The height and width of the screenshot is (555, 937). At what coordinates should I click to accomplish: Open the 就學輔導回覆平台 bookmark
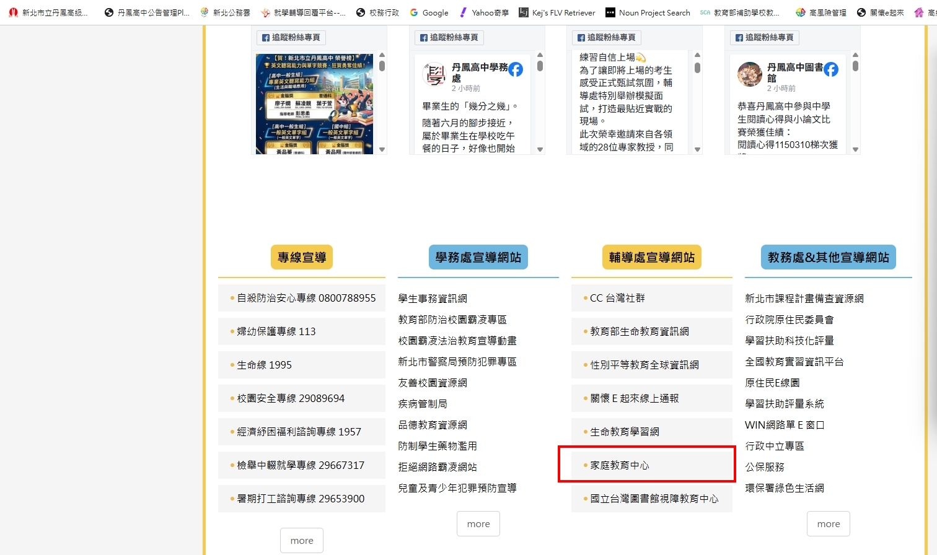(x=303, y=12)
